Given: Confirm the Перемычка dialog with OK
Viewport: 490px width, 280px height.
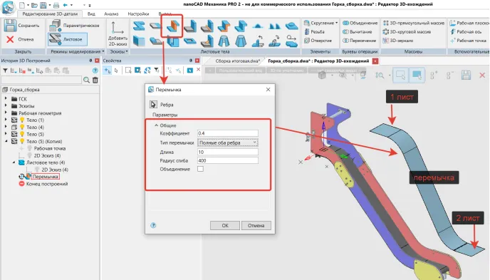Looking at the screenshot, I should [225, 225].
